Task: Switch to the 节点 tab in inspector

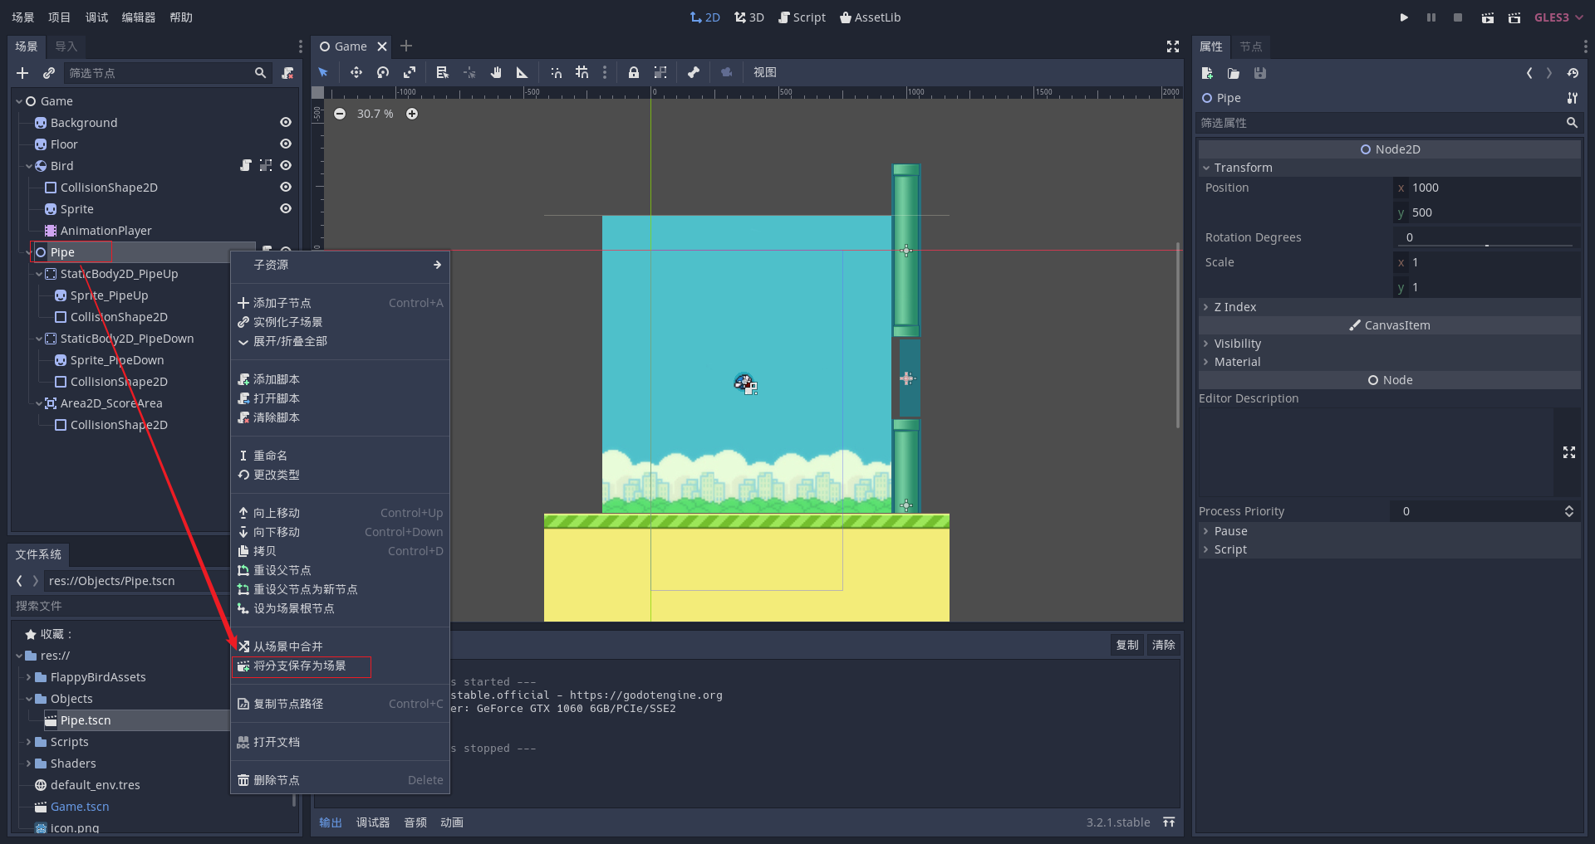Action: [1250, 46]
